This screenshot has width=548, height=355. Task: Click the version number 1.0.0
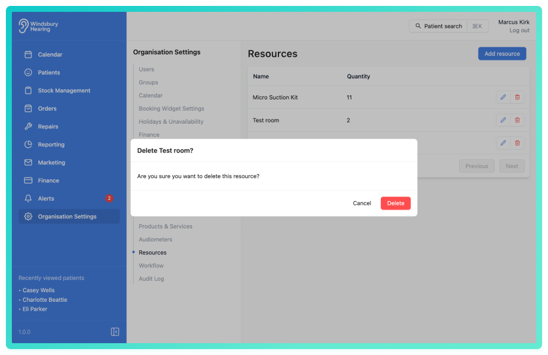[24, 332]
